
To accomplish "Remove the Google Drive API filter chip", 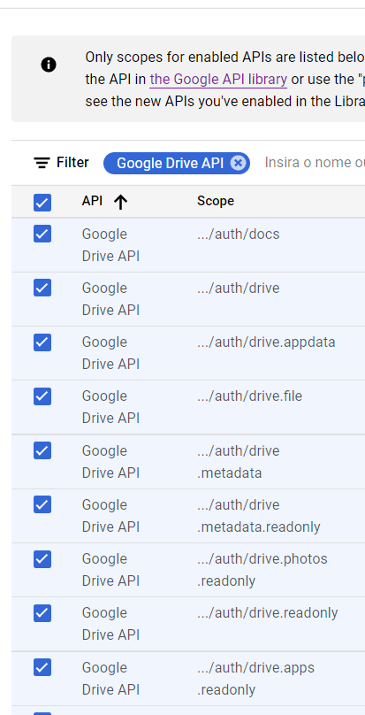I will [x=238, y=163].
